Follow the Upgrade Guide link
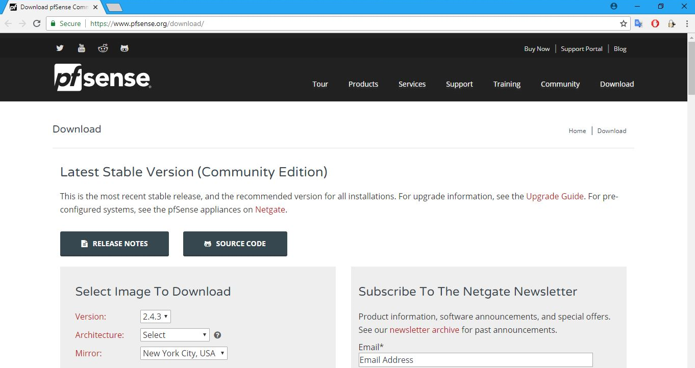 (x=555, y=196)
